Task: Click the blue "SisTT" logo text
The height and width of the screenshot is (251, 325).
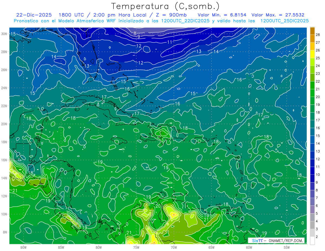Action: tap(257, 241)
